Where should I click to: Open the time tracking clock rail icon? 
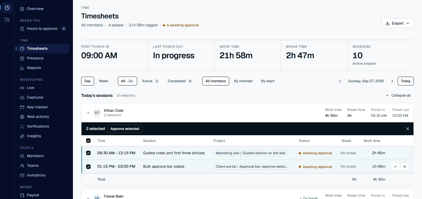(7, 8)
